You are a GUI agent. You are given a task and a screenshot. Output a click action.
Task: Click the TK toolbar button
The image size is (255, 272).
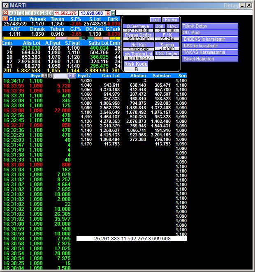click(28, 13)
